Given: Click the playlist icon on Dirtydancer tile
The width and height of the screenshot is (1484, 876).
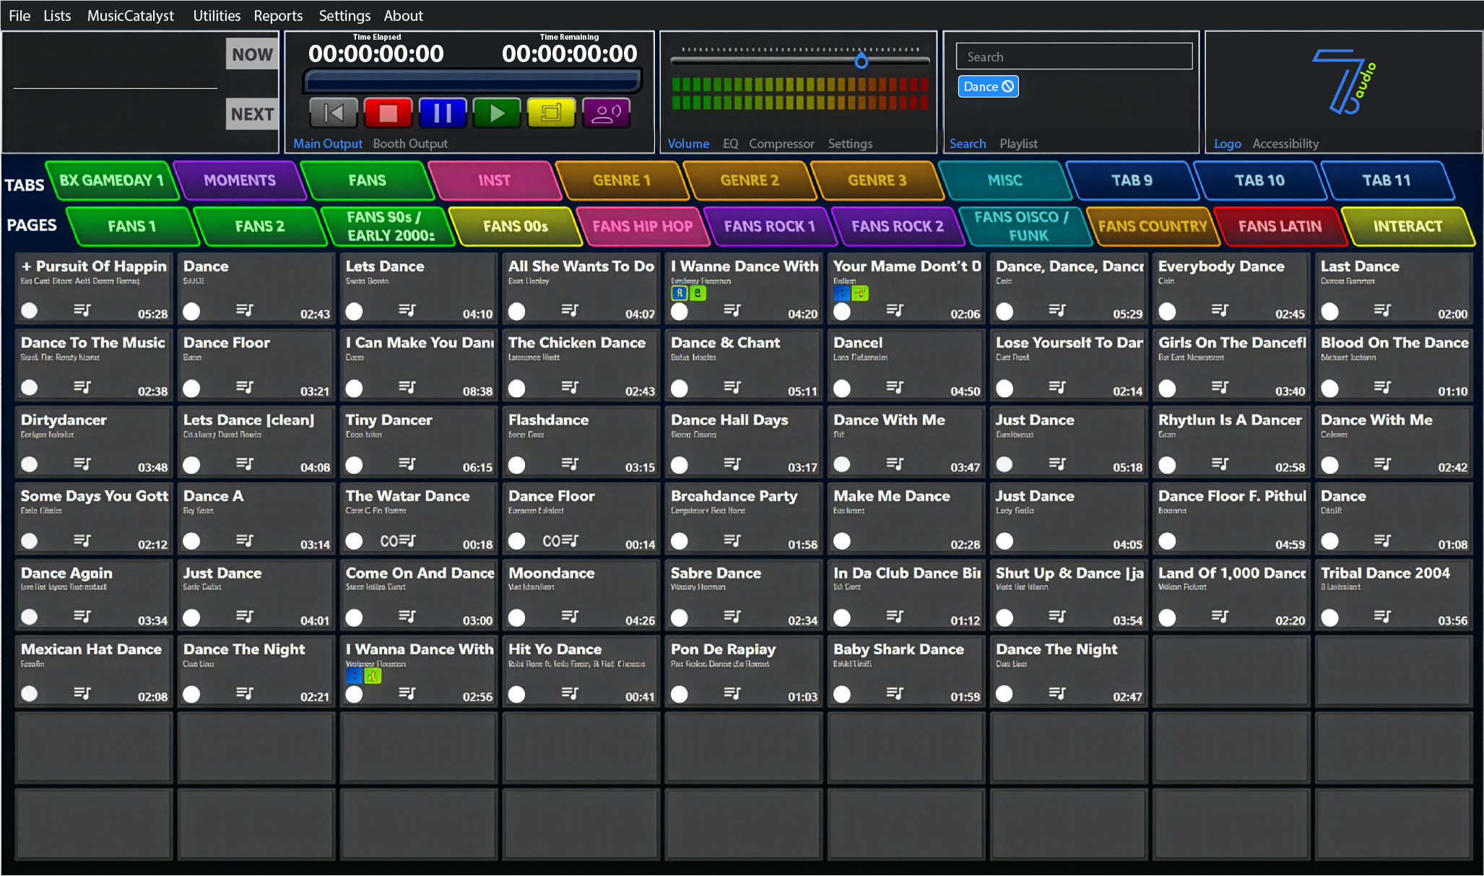Looking at the screenshot, I should tap(82, 464).
